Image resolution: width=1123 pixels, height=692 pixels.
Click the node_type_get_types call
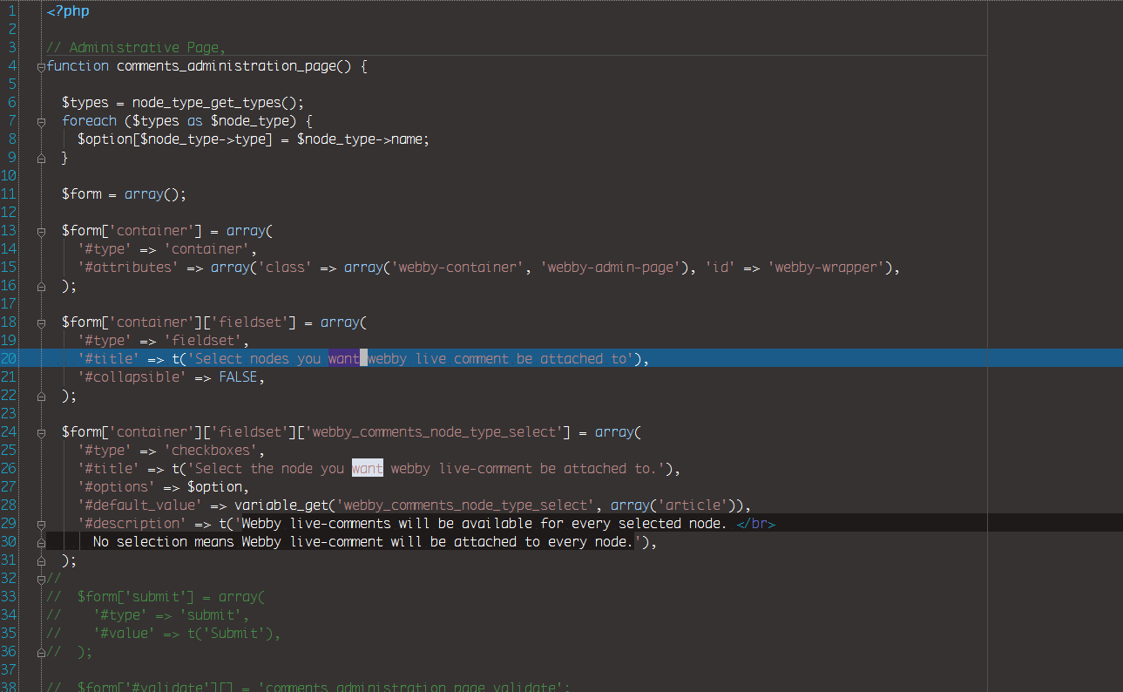click(207, 103)
